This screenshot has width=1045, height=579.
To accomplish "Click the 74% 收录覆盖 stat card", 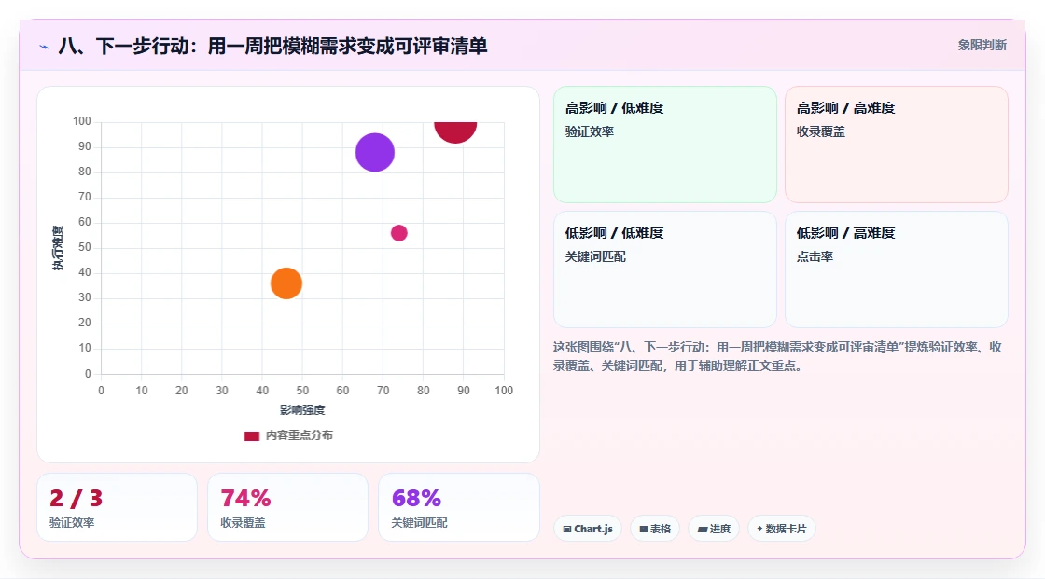I will pos(288,507).
